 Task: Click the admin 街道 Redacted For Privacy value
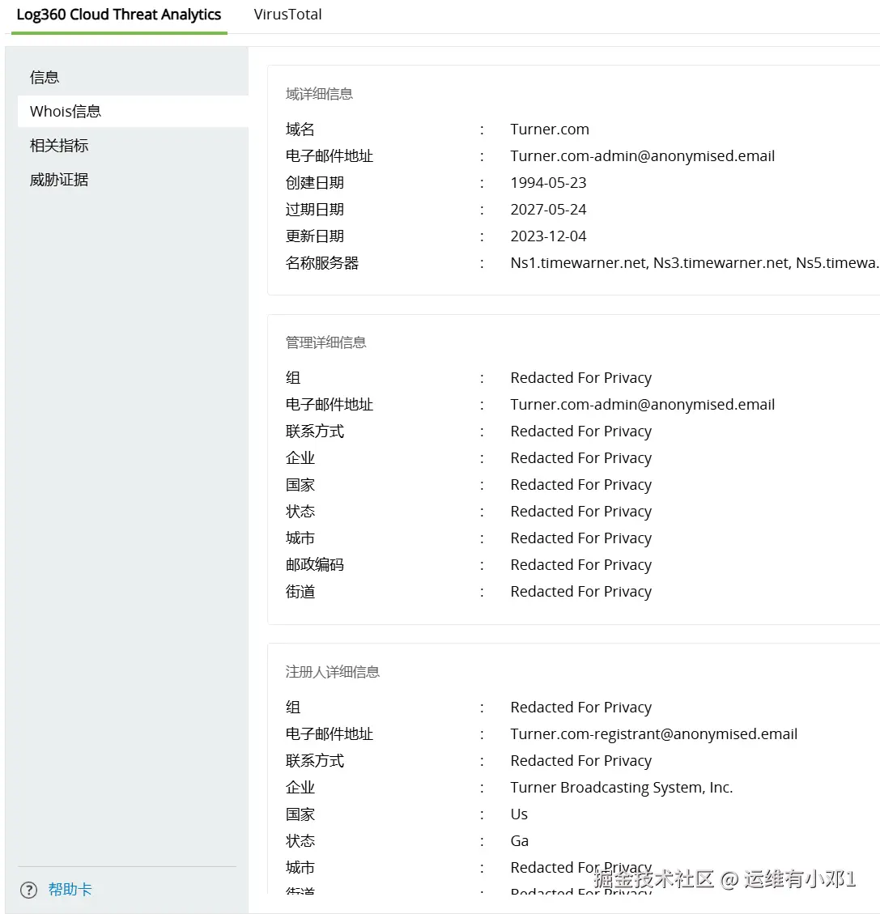581,592
